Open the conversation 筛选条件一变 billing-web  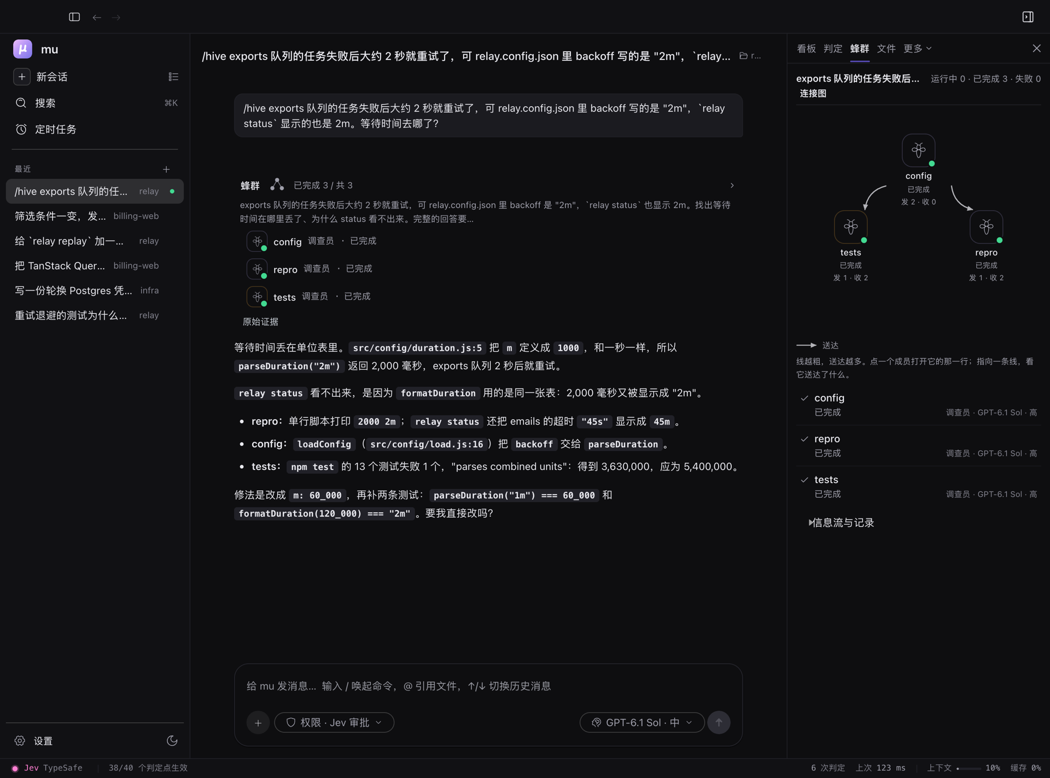point(95,216)
